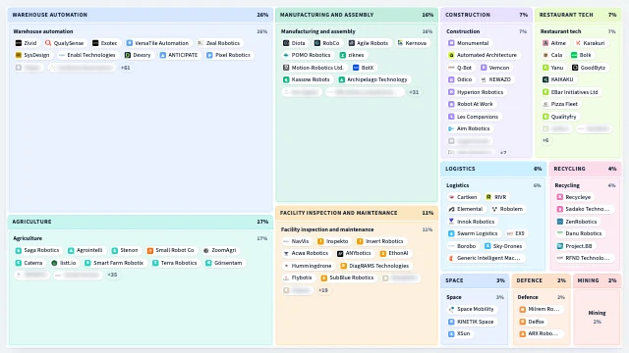629x353 pixels.
Task: Show the +19 more facility inspection companies
Action: tap(323, 290)
